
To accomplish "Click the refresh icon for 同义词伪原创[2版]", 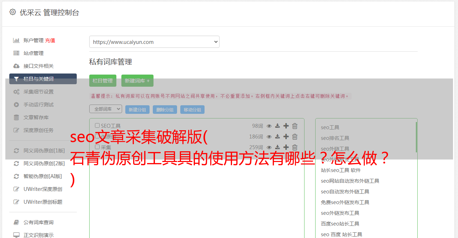I will tap(16, 163).
